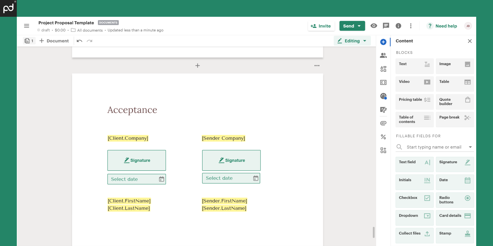Open the page count panel tab
The image size is (493, 246).
29,41
